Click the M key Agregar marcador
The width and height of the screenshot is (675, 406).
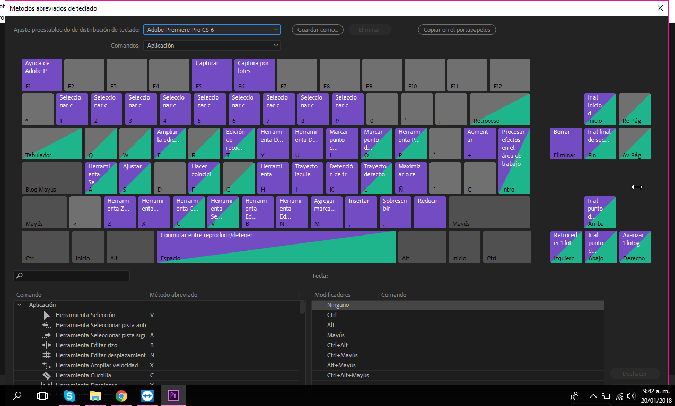coord(327,212)
